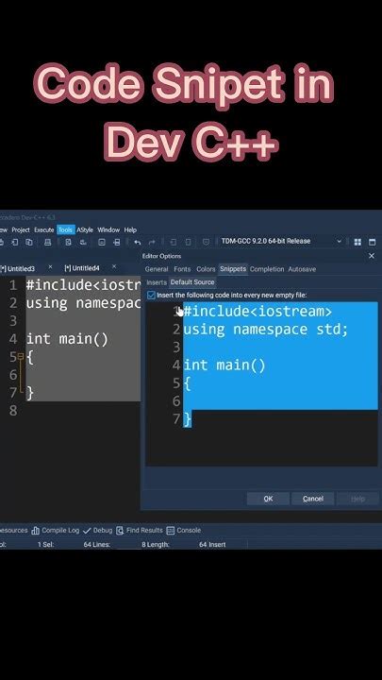Screen dimensions: 382x680
Task: Open the Execute menu
Action: 43,229
